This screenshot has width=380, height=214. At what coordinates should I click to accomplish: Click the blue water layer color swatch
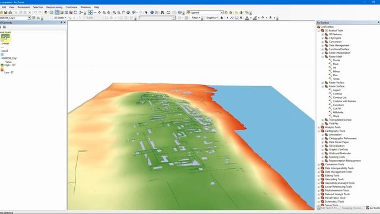(2, 55)
